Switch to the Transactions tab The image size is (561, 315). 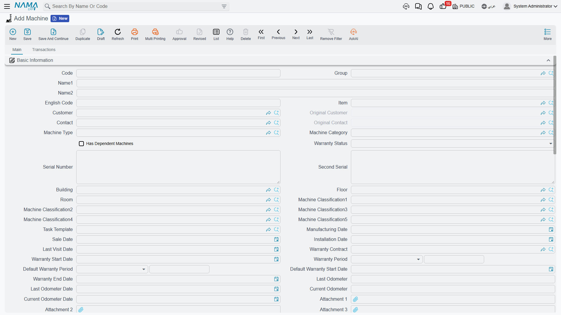pos(44,50)
